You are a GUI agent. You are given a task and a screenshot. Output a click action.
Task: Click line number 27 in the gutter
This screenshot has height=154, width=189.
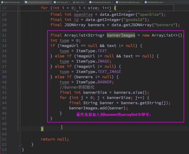(x=4, y=14)
